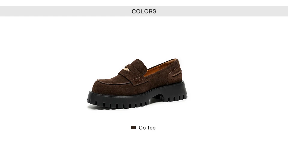Click the COLORS section heading text
288x141 pixels.
[144, 11]
